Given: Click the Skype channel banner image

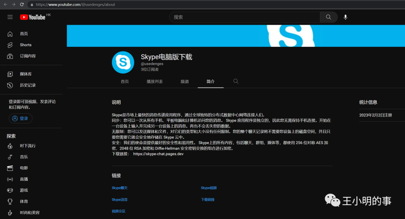Looking at the screenshot, I should pyautogui.click(x=236, y=36).
